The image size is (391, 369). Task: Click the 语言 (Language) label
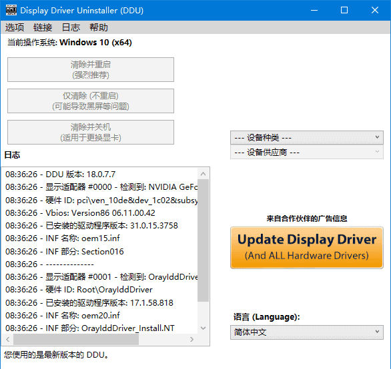(267, 316)
